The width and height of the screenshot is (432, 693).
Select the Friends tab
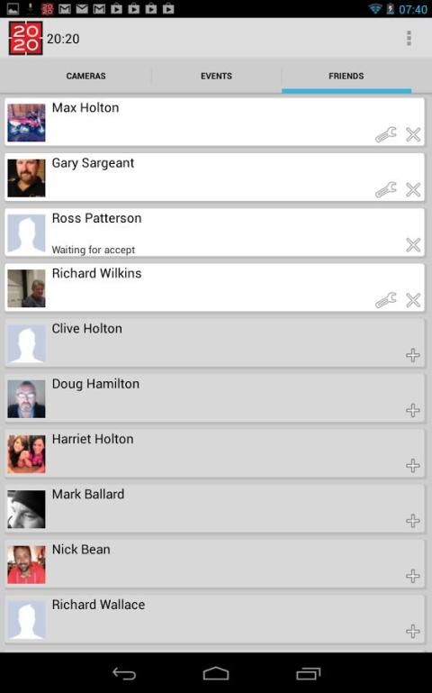pos(346,76)
